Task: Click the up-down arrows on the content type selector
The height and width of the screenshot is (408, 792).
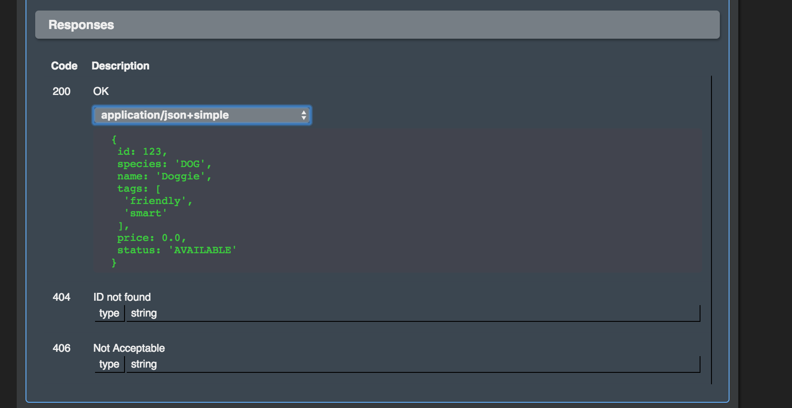Action: pos(304,115)
